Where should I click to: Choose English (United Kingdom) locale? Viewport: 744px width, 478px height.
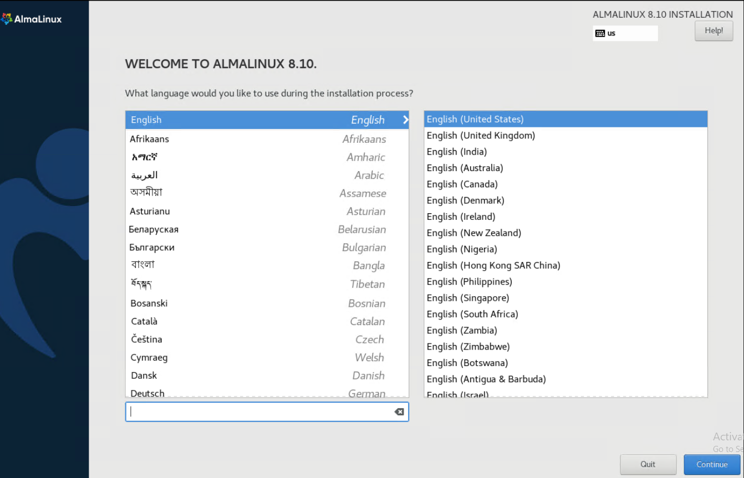[x=565, y=135]
